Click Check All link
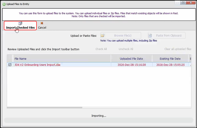 click(x=101, y=49)
